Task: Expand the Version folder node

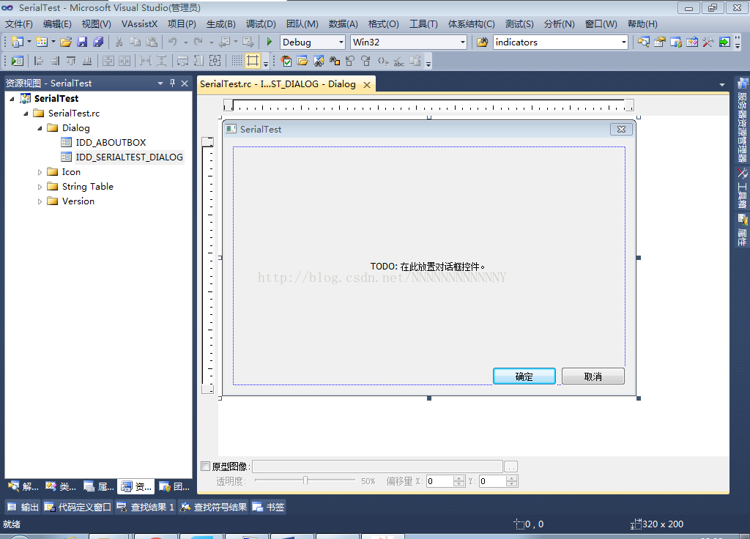Action: pyautogui.click(x=40, y=202)
